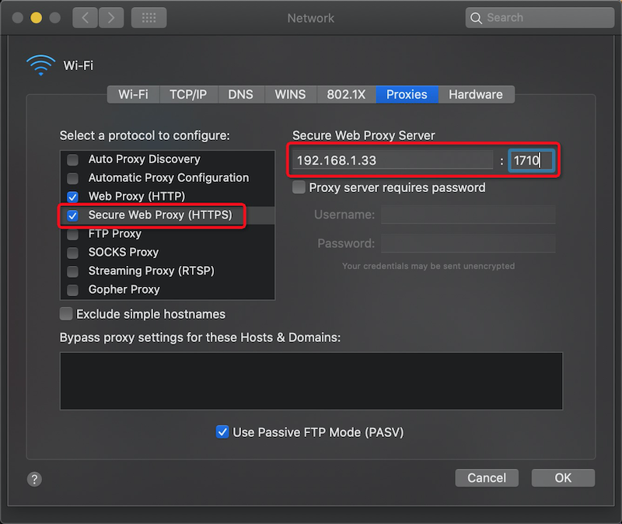Enable Auto Proxy Discovery checkbox
The image size is (622, 524).
point(73,159)
